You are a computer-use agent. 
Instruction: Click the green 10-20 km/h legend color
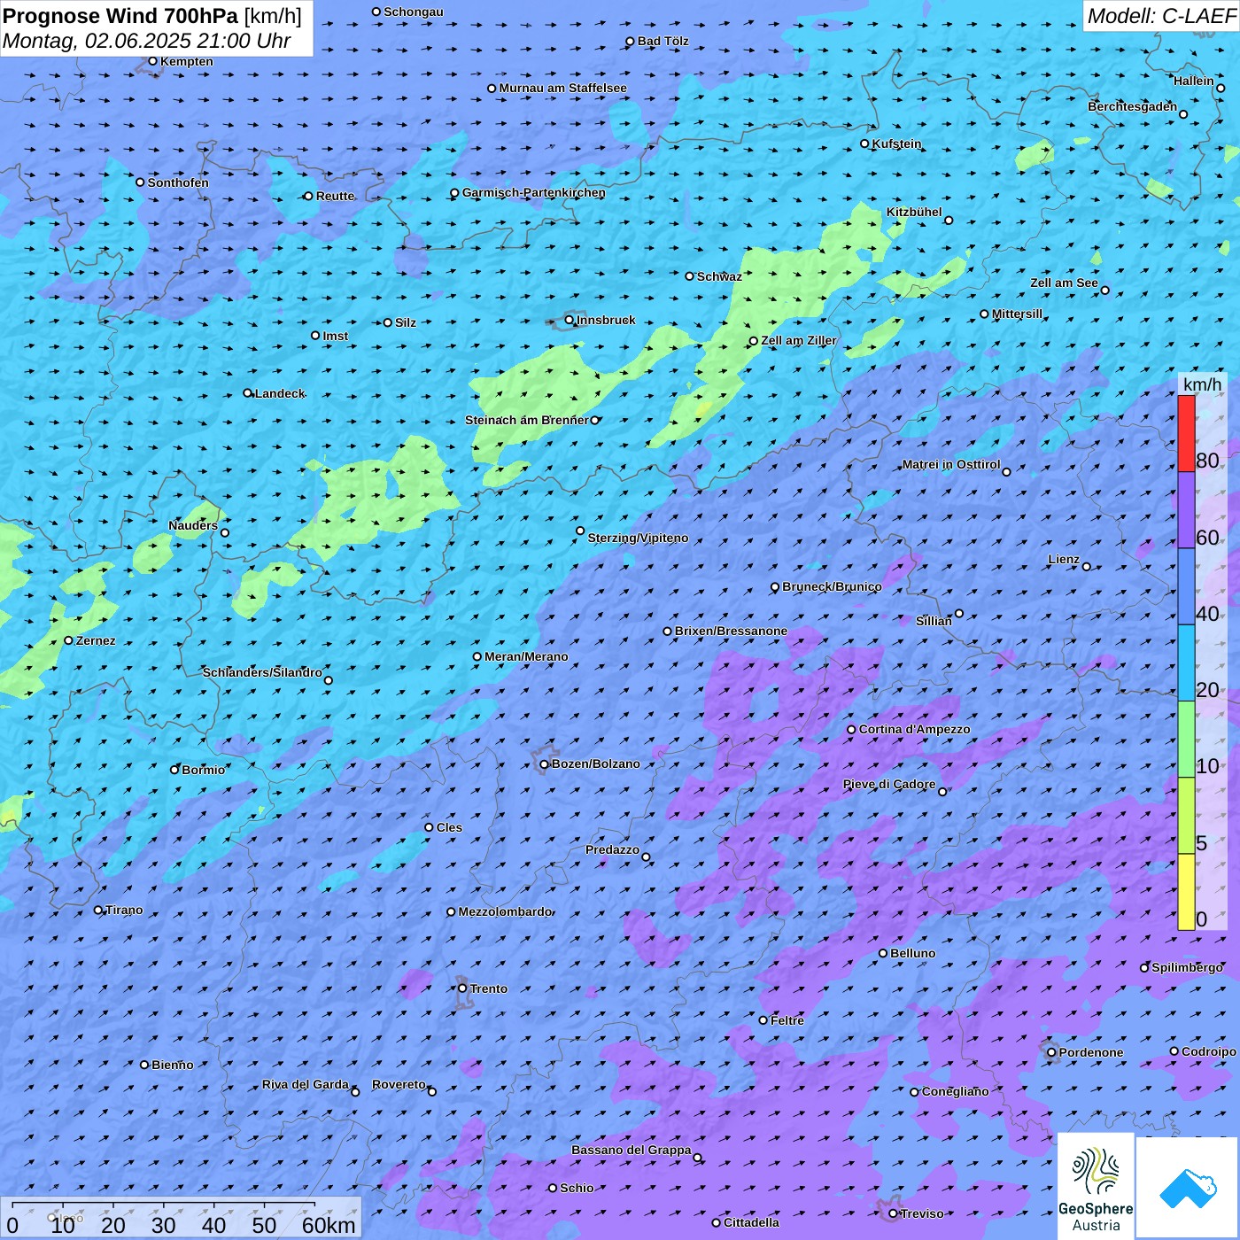[1186, 740]
